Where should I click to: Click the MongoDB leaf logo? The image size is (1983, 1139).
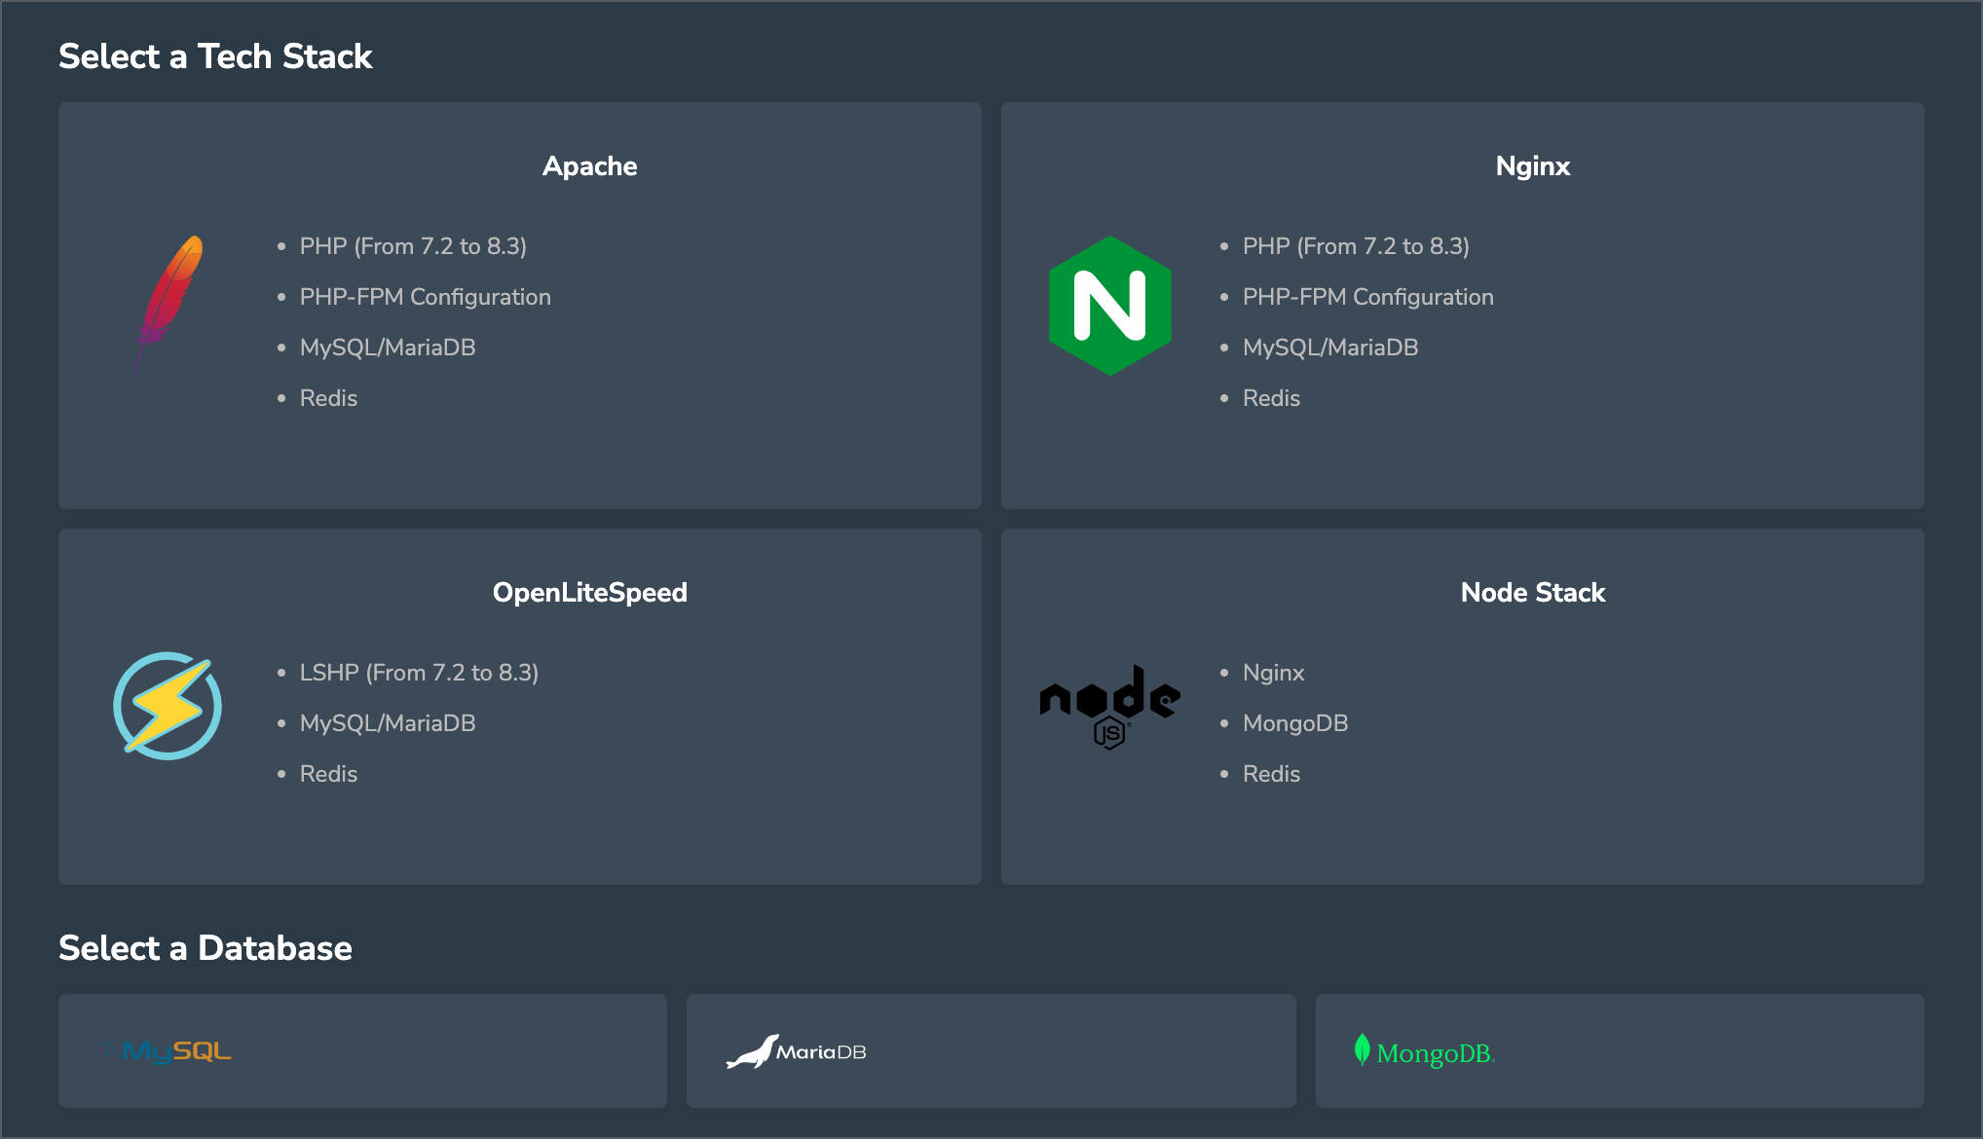tap(1425, 1051)
